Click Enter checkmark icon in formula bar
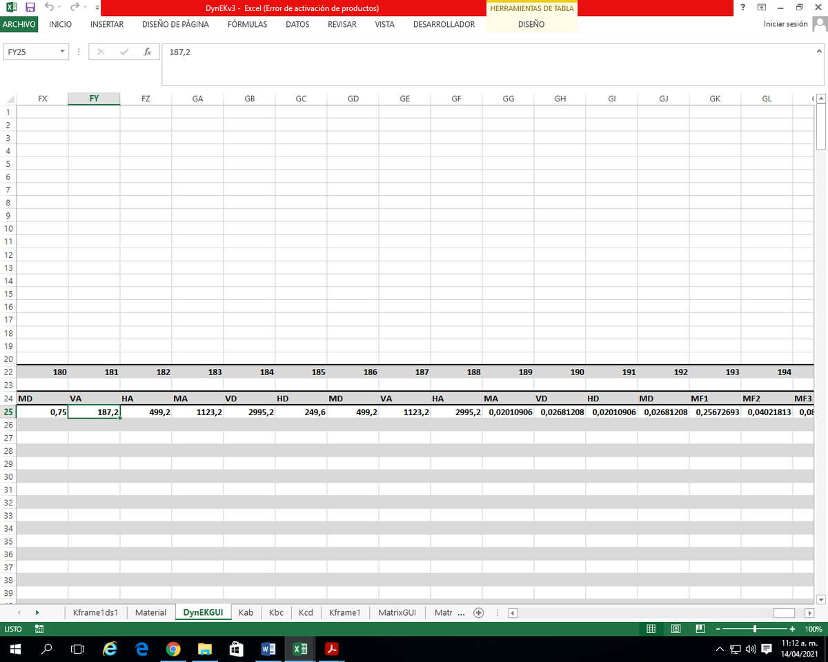 pos(124,52)
